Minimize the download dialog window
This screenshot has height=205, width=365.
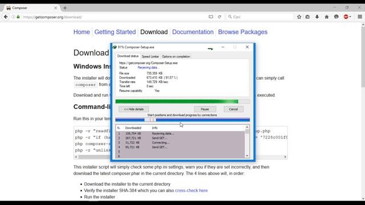pos(223,47)
